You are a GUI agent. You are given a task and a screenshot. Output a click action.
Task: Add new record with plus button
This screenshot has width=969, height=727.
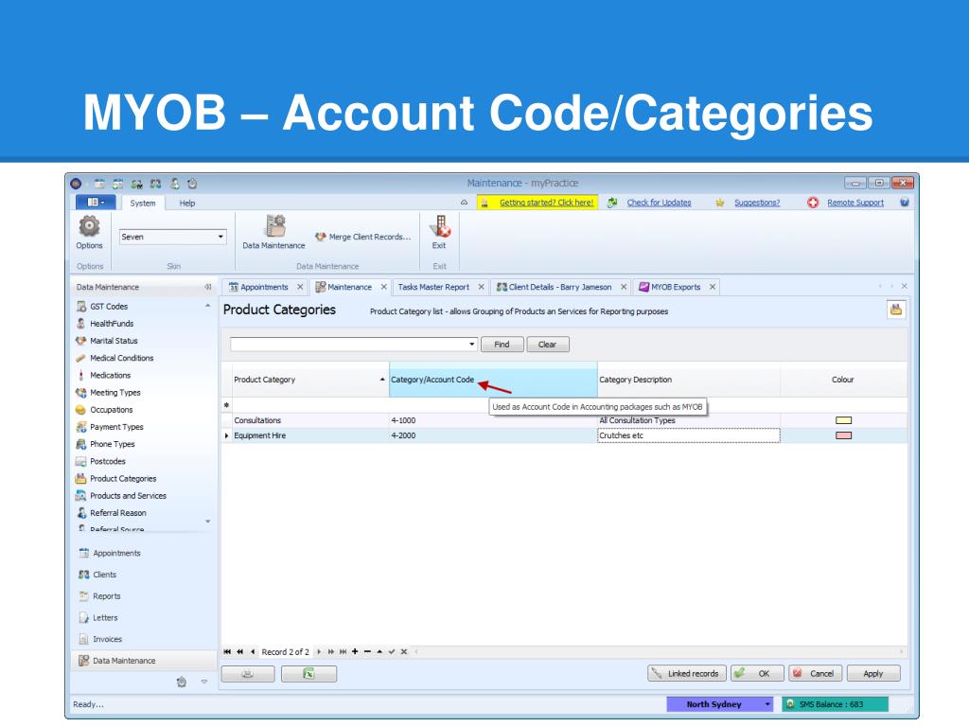click(355, 651)
